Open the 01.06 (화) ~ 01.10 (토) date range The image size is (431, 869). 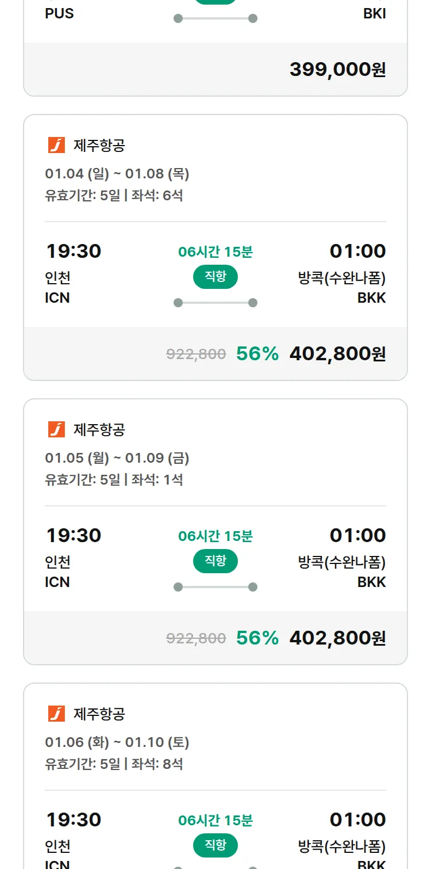(x=117, y=742)
